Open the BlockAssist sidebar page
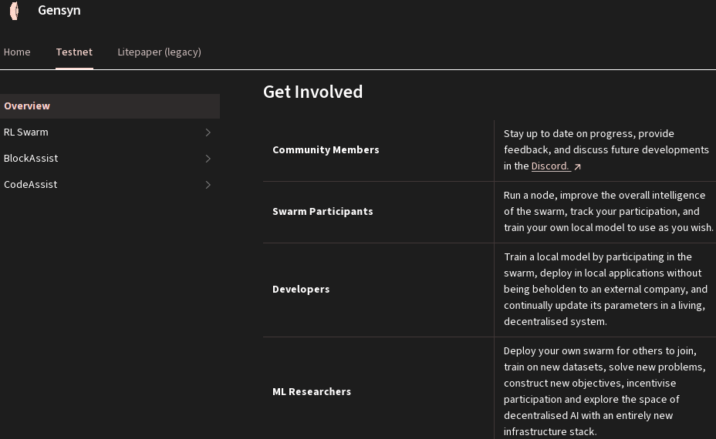The height and width of the screenshot is (439, 716). [31, 159]
